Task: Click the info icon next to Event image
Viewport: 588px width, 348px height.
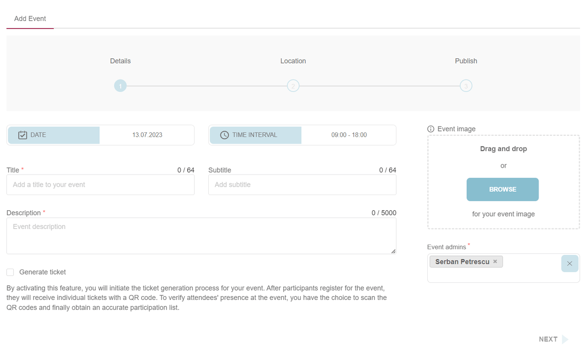Action: click(x=431, y=129)
